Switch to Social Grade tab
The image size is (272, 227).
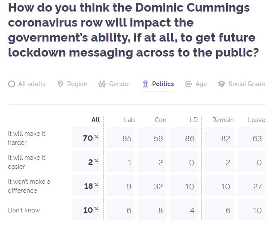(x=247, y=84)
